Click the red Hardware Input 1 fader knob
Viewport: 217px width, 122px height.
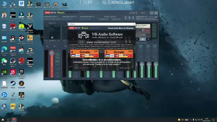(52, 53)
